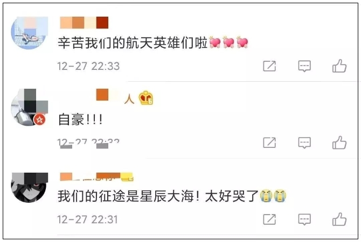Repost the 自豪!!! comment
The height and width of the screenshot is (242, 361).
269,143
